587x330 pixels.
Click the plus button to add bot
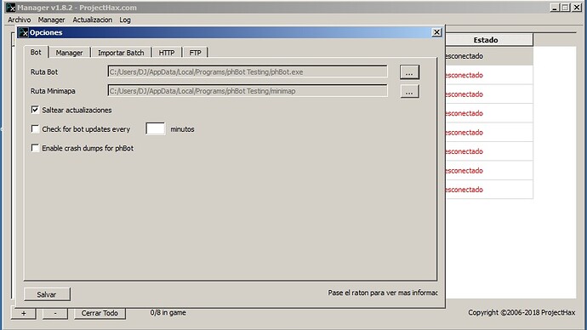tap(24, 313)
